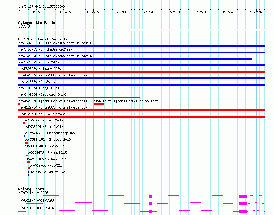Click nsv5548242 ByrskaBishop2022 label
Image resolution: width=274 pixels, height=215 pixels.
coord(50,133)
